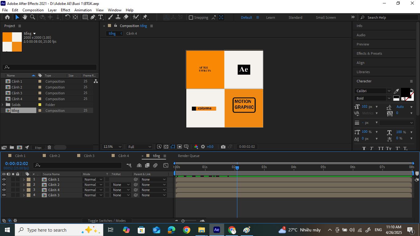
Task: Click the eyedropper in Character panel
Action: 396,91
